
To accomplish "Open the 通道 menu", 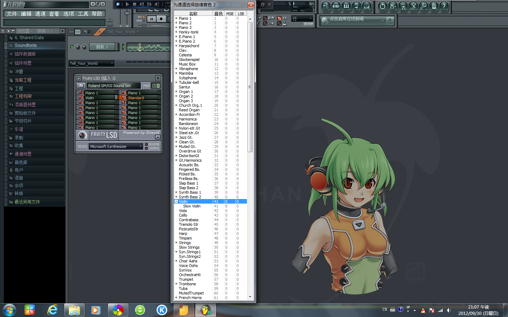I will coord(40,14).
